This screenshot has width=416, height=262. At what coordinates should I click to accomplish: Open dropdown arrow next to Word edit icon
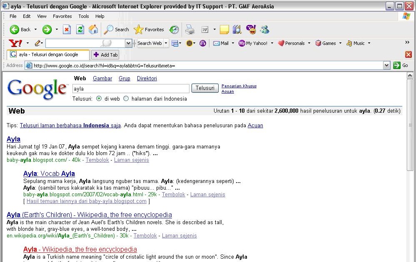coord(214,30)
